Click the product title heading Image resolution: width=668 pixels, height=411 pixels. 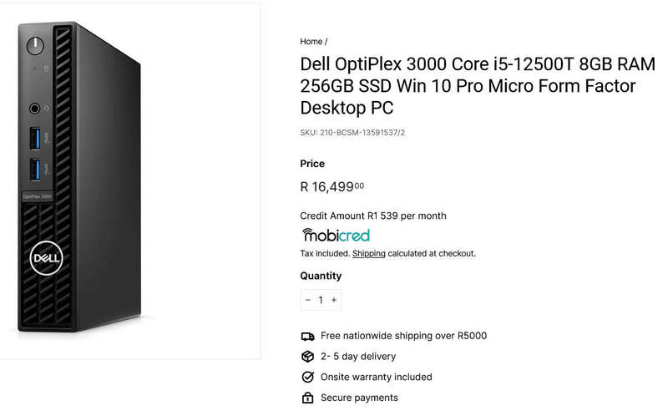tap(478, 86)
